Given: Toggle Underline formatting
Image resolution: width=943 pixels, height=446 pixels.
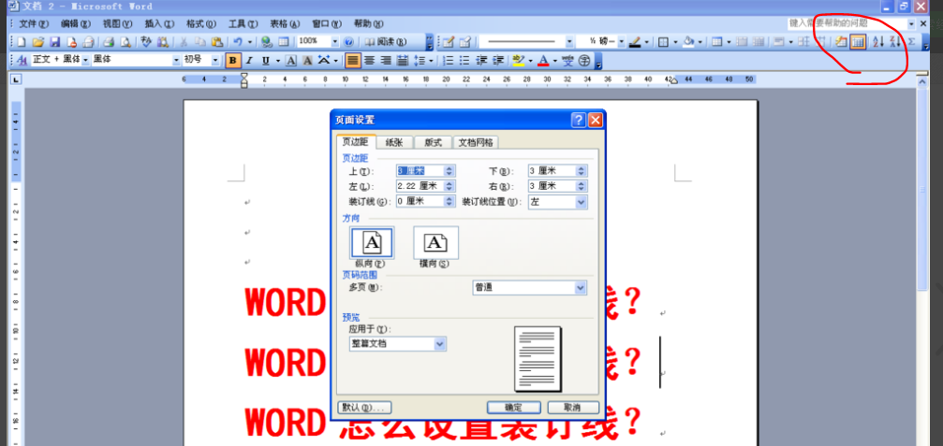Looking at the screenshot, I should tap(265, 61).
